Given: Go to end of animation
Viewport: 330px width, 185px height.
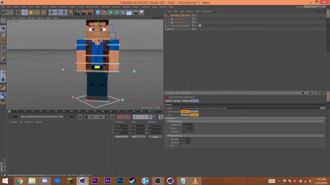Looking at the screenshot, I should [112, 117].
